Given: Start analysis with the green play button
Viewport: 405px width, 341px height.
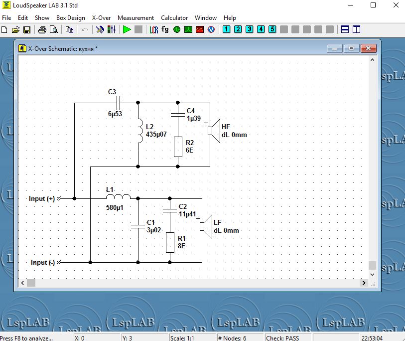Looking at the screenshot, I should coord(127,29).
